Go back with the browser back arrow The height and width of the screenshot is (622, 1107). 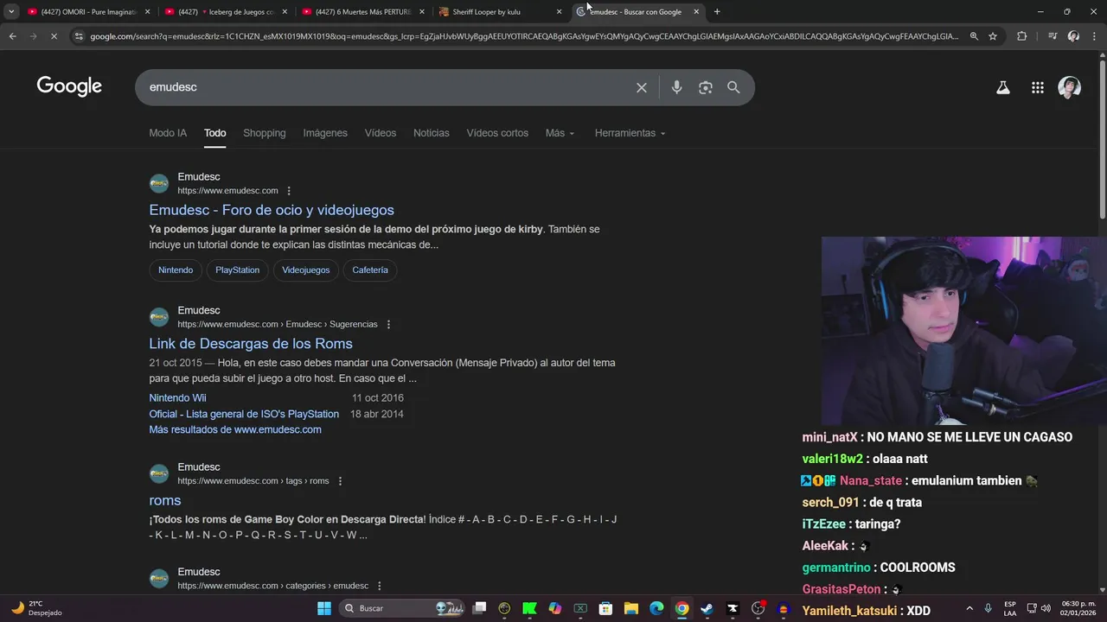pyautogui.click(x=12, y=36)
